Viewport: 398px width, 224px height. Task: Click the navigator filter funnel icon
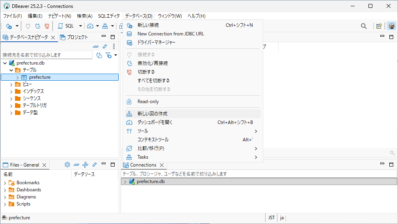pos(108,55)
